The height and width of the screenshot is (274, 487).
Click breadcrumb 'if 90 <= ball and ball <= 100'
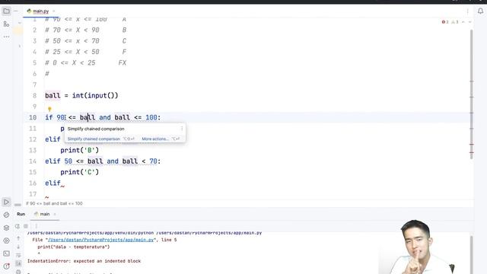[x=54, y=203]
